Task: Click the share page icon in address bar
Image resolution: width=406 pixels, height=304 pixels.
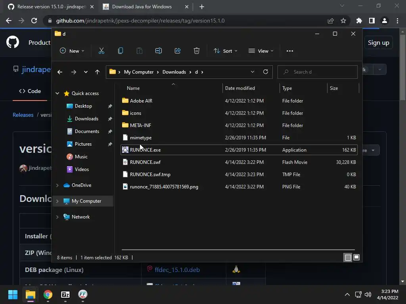Action: [x=330, y=21]
